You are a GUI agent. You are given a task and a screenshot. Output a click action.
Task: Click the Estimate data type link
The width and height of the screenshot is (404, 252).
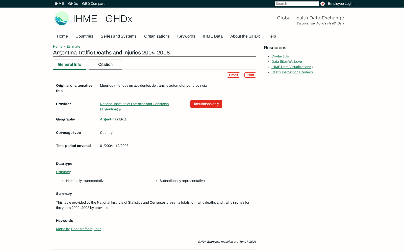[63, 172]
